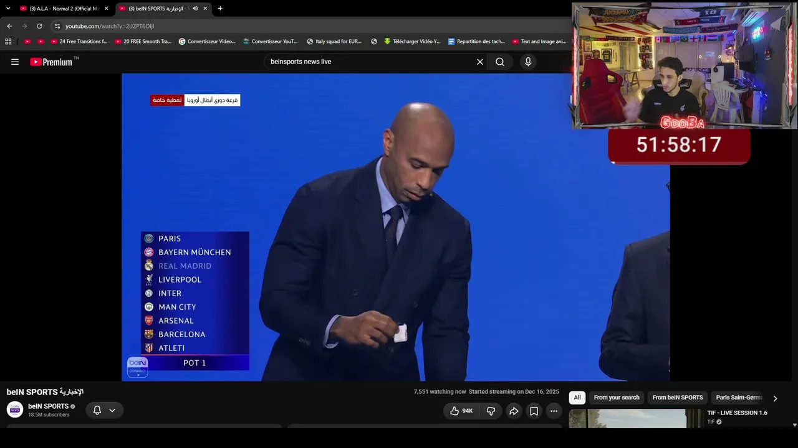Clear the search box with the X
The height and width of the screenshot is (448, 798).
(480, 62)
